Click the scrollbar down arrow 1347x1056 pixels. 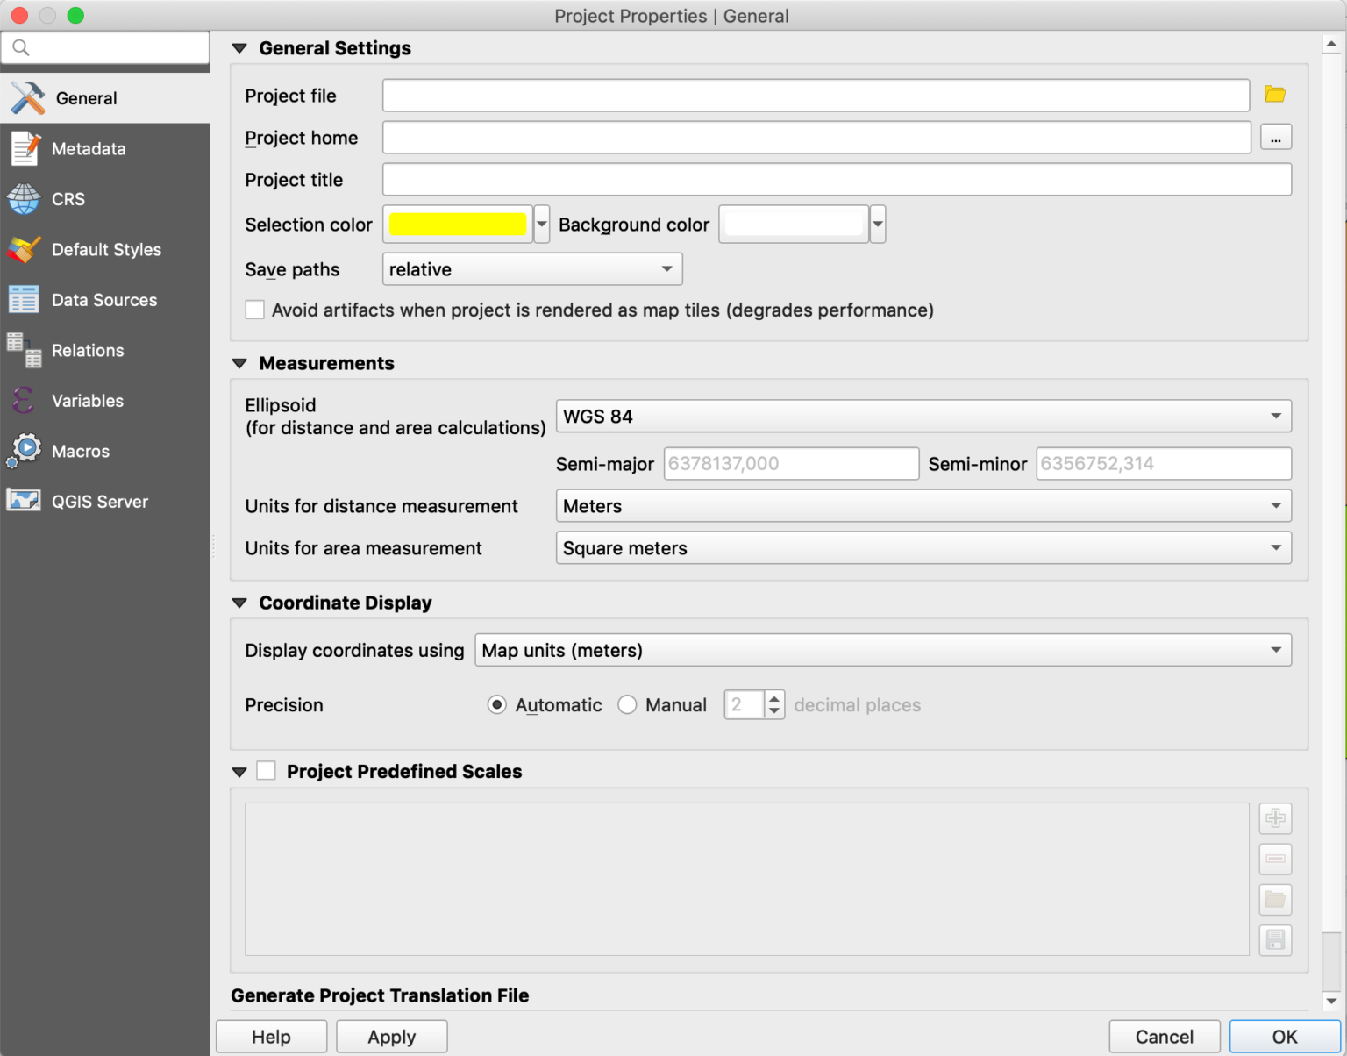click(x=1331, y=1000)
